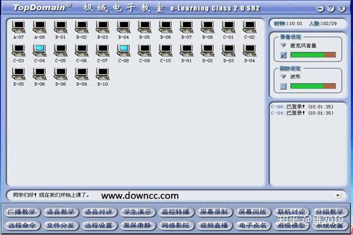This screenshot has height=235, width=353.
Task: Open the message bar dropdown arrow
Action: tap(338, 195)
